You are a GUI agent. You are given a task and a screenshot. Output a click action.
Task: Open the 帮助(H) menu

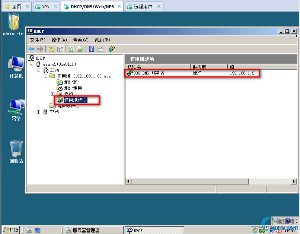102,40
